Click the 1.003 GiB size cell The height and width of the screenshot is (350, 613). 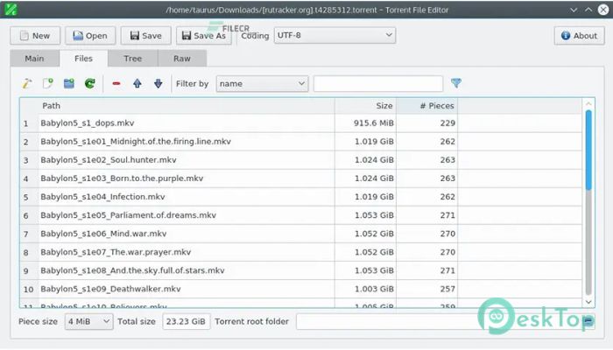pyautogui.click(x=365, y=289)
